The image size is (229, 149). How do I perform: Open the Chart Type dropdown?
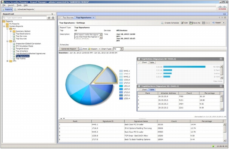click(x=121, y=49)
